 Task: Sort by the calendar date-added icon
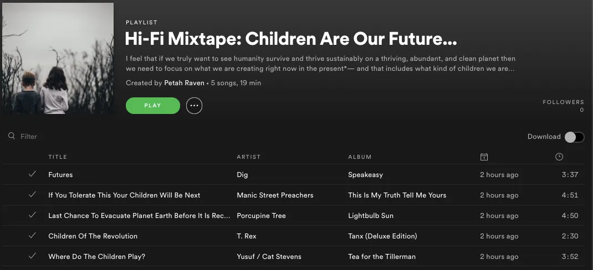click(484, 157)
